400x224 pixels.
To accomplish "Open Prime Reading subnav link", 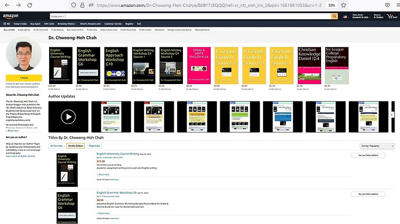I will [58, 30].
